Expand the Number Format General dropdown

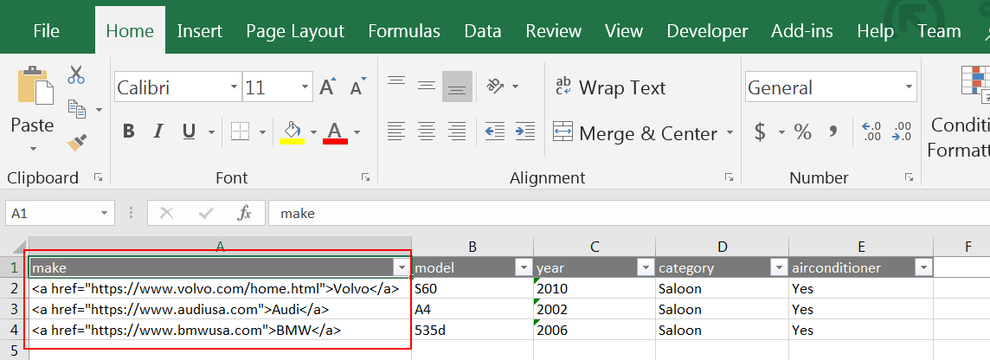(909, 87)
